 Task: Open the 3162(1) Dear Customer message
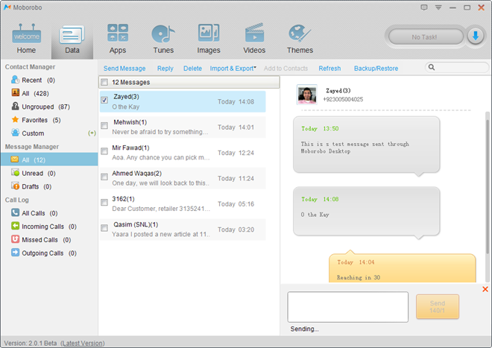click(183, 203)
